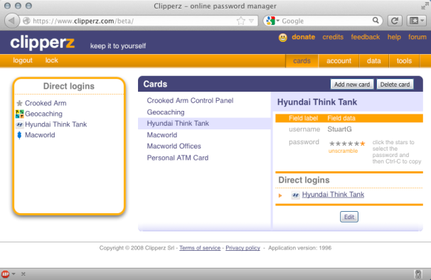Click Hyundai icon in card Direct logins
The height and width of the screenshot is (280, 431).
coord(295,195)
